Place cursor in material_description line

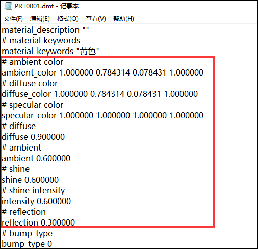[45, 30]
